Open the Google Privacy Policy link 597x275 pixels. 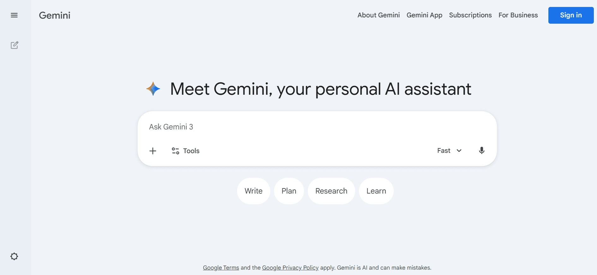(290, 267)
